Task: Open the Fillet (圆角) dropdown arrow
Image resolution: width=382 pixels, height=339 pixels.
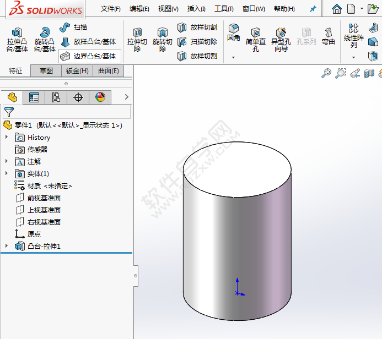Action: (233, 57)
